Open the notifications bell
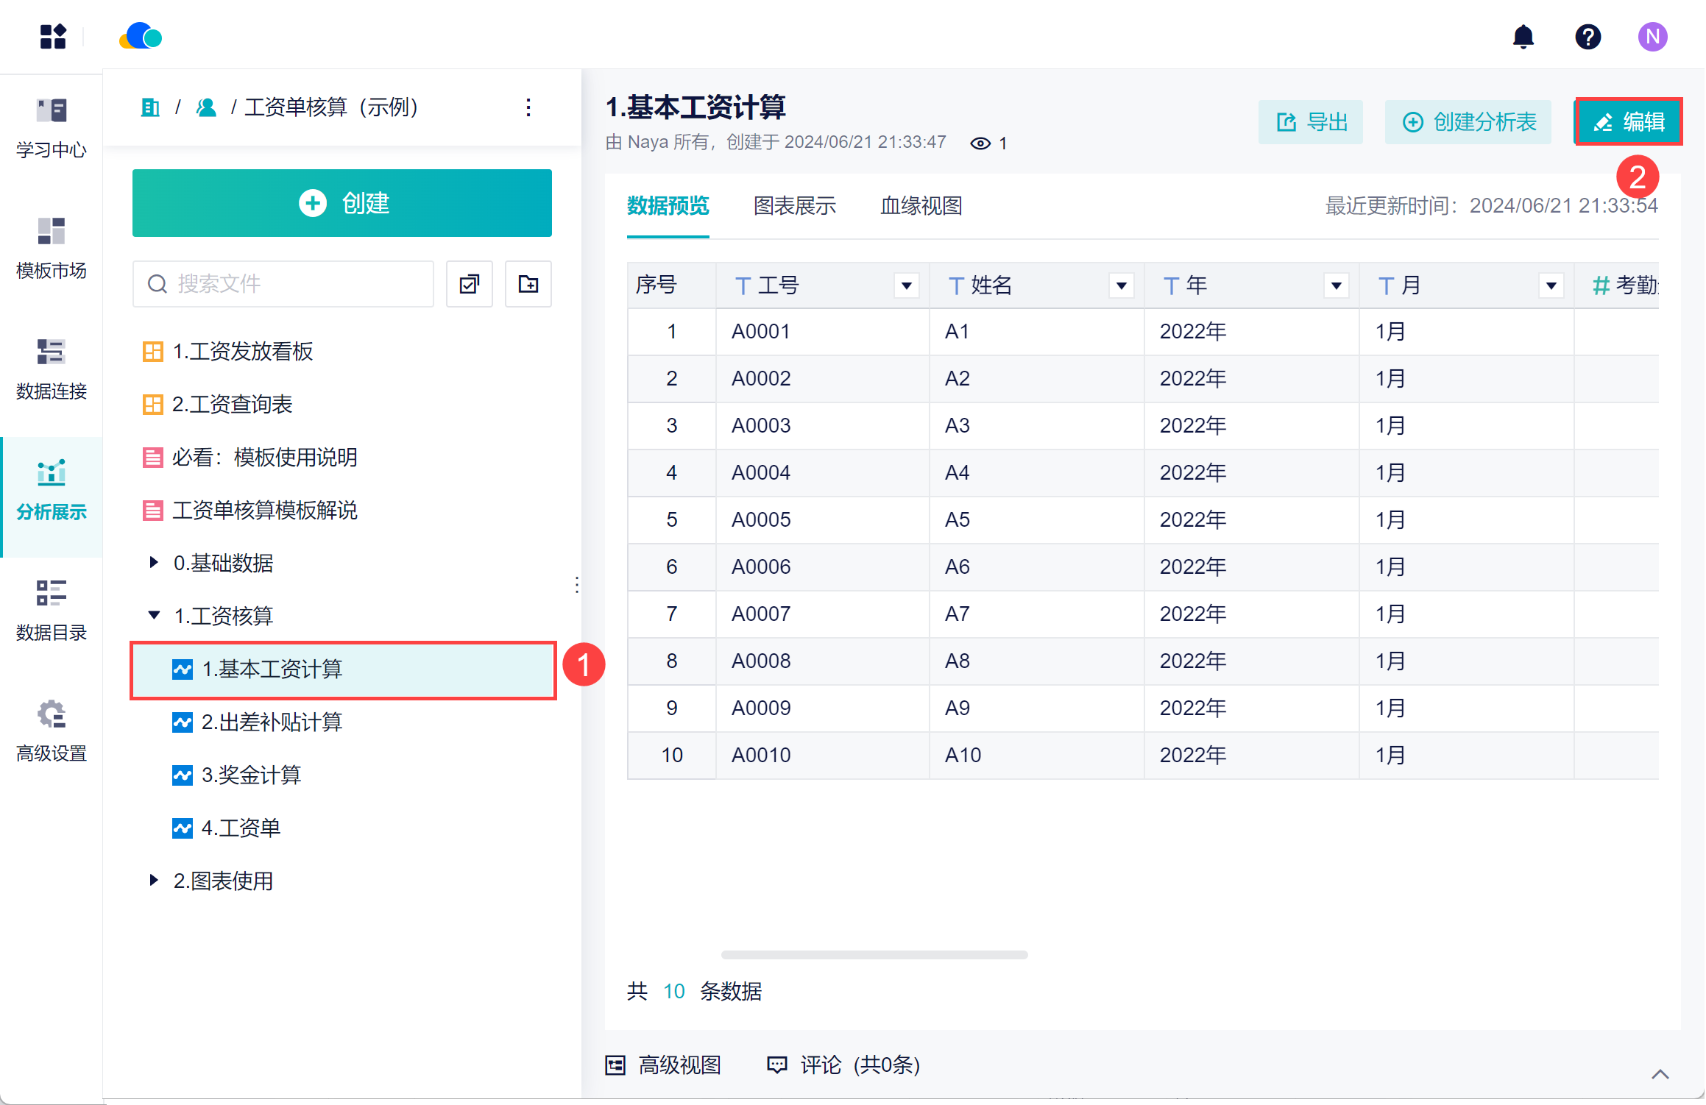This screenshot has width=1706, height=1105. (1523, 36)
